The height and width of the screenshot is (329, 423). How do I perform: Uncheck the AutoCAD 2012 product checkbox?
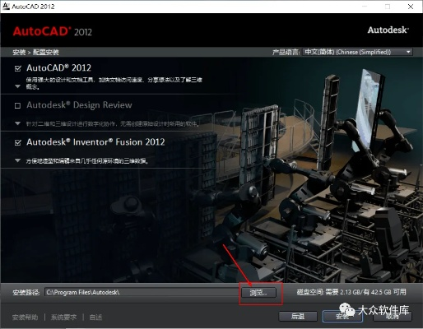click(x=18, y=68)
